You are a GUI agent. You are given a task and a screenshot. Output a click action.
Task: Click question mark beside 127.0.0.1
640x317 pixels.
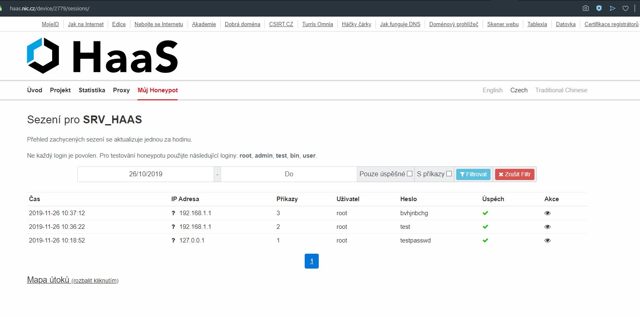[173, 240]
